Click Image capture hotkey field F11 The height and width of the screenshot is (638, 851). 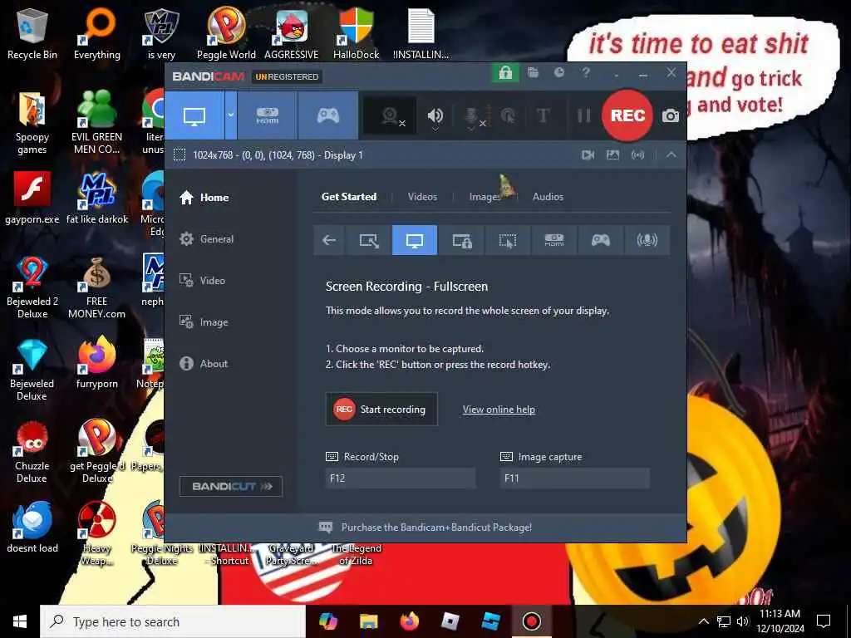coord(575,478)
